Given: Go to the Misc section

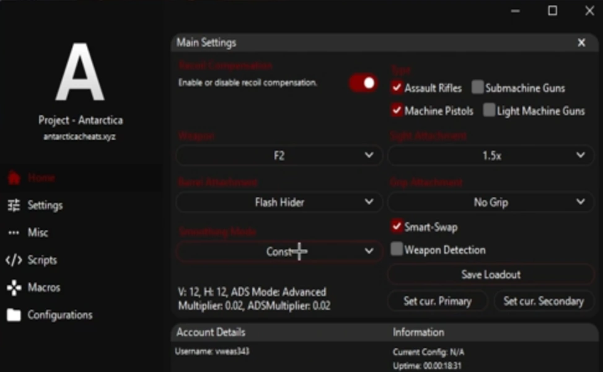Looking at the screenshot, I should [38, 232].
